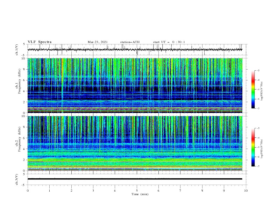This screenshot has width=277, height=214.
Task: Select the ch.1 "Frequency (kHz)" axis title
Action: tap(19, 81)
